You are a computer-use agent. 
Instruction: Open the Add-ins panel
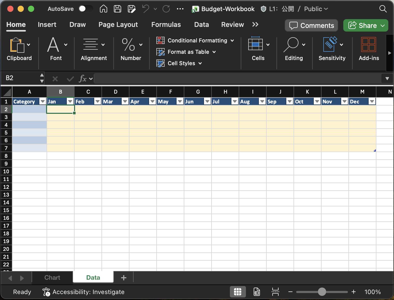click(x=369, y=49)
